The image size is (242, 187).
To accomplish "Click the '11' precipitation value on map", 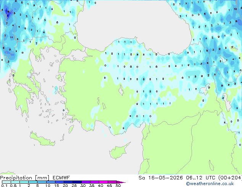I will click(11, 37).
